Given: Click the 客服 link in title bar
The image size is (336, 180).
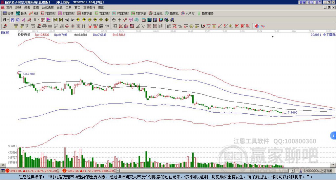Looking at the screenshot, I should pos(302,2).
